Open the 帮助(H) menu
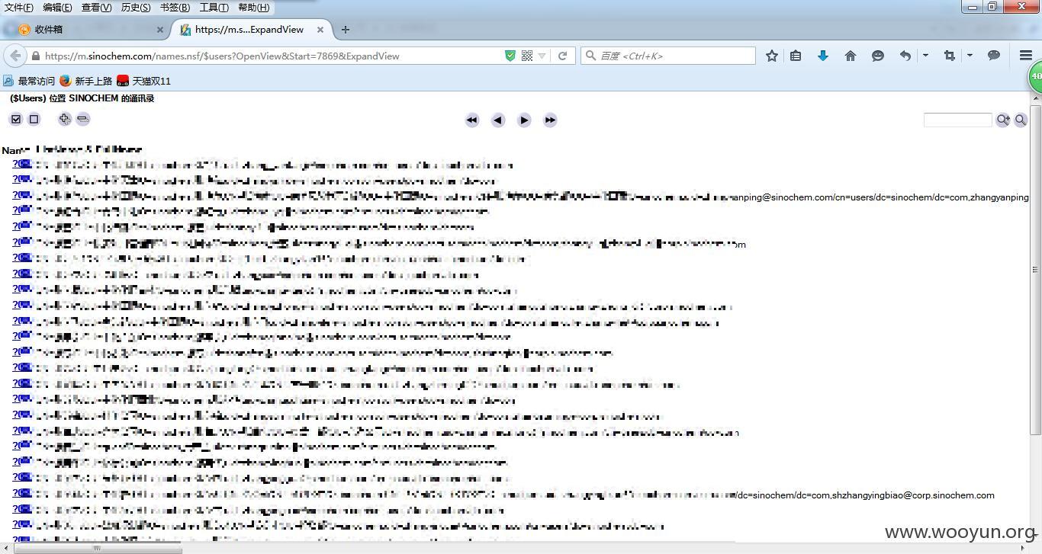This screenshot has width=1042, height=554. [x=253, y=8]
